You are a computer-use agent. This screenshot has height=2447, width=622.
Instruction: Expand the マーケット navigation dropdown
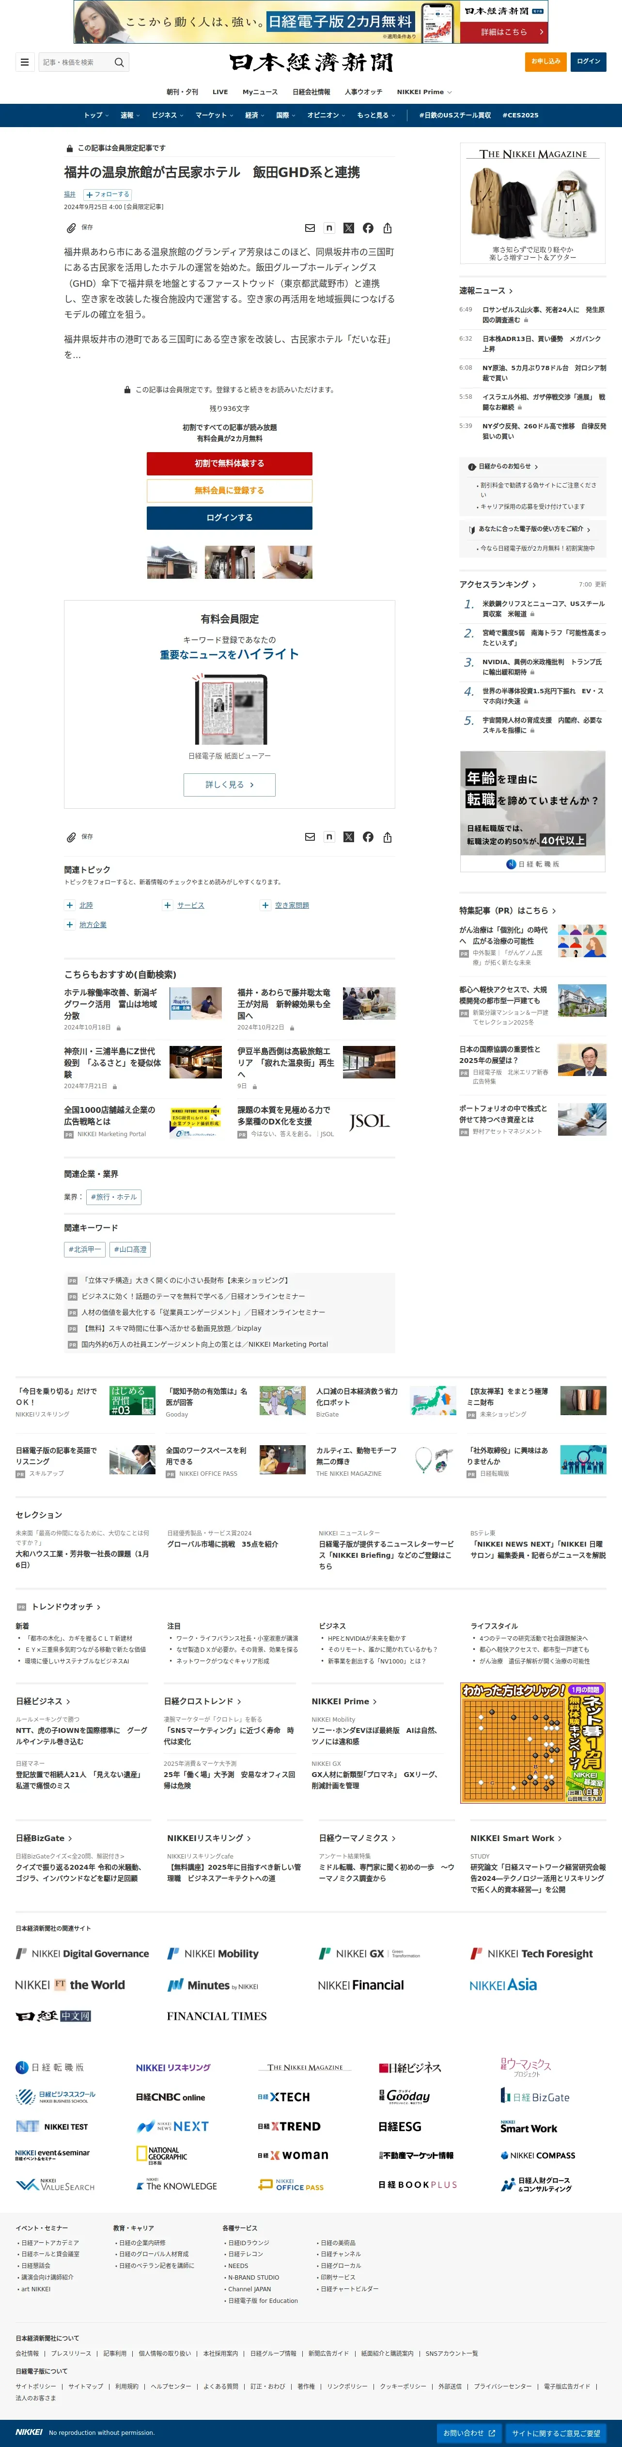[214, 115]
